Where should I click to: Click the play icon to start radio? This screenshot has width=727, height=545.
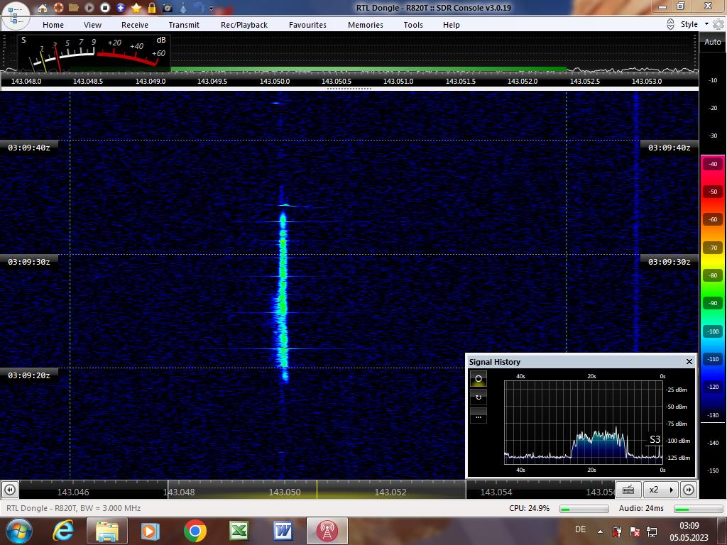89,7
